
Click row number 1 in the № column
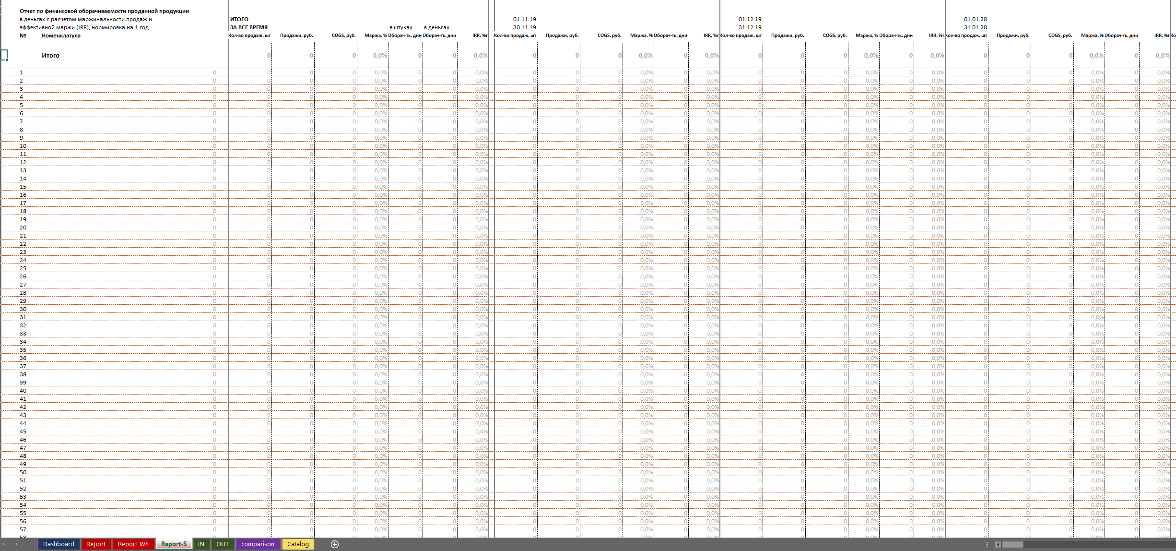[21, 72]
